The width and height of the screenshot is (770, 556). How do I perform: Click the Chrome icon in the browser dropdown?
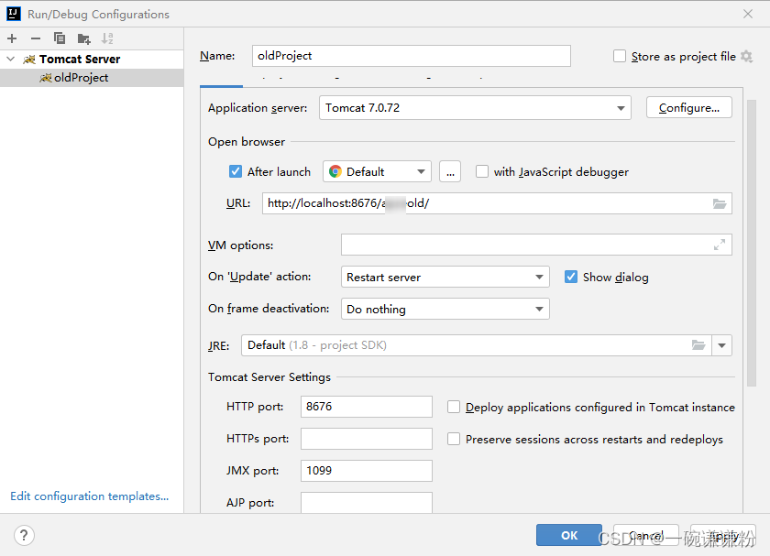click(x=335, y=171)
